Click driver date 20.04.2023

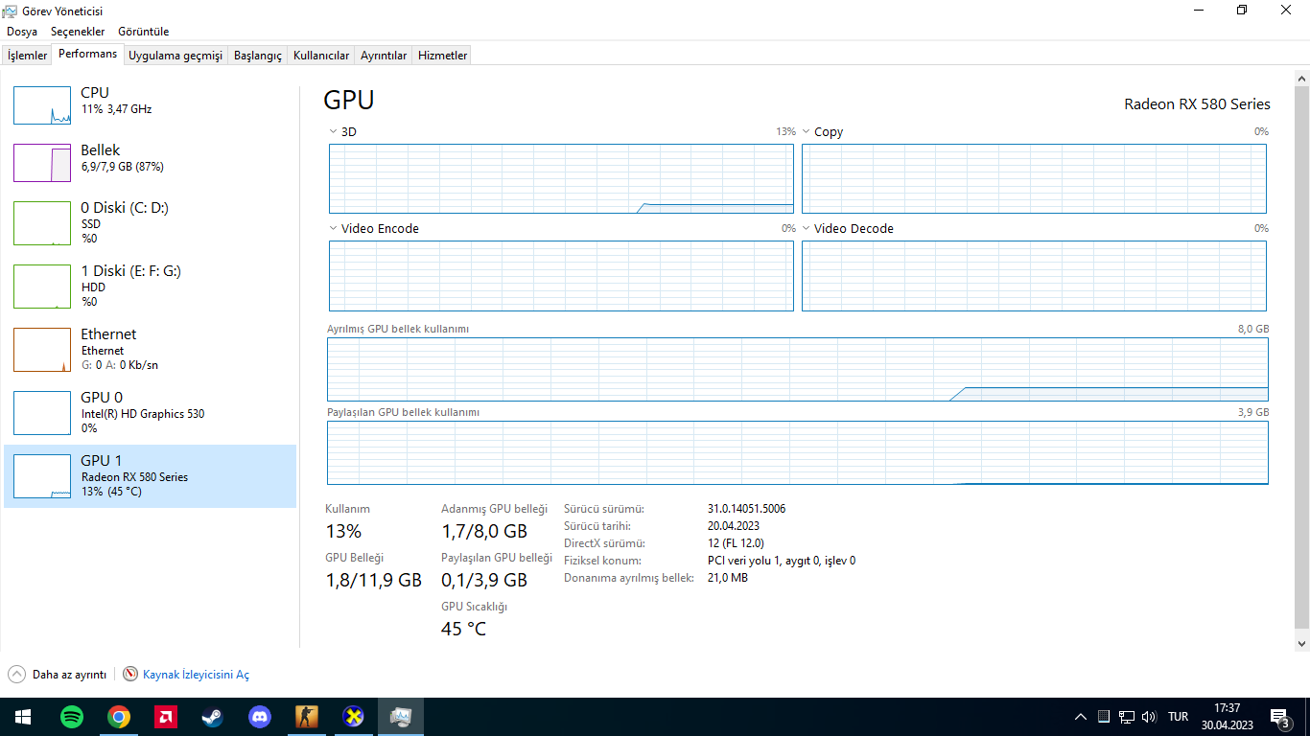point(736,526)
